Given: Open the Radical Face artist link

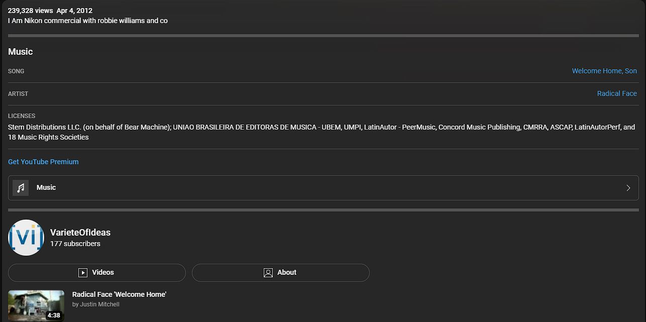Looking at the screenshot, I should 617,93.
